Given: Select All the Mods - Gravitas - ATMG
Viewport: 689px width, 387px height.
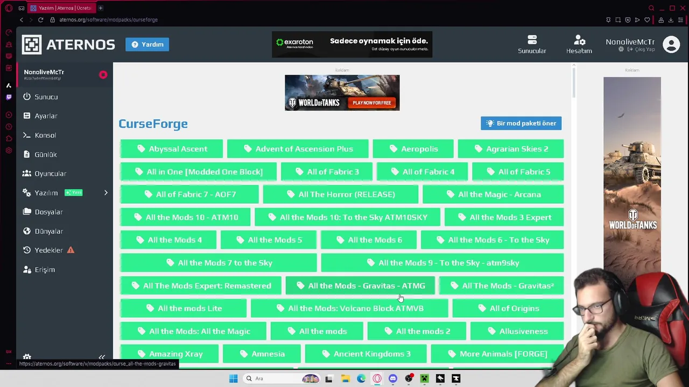Looking at the screenshot, I should click(x=360, y=286).
